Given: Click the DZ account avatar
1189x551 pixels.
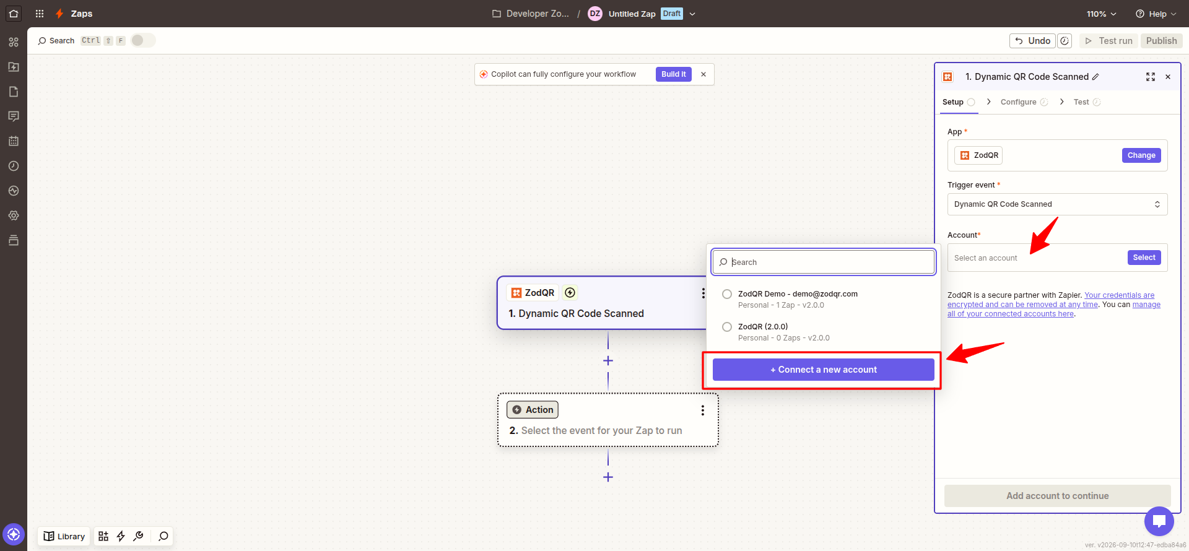Looking at the screenshot, I should 595,14.
